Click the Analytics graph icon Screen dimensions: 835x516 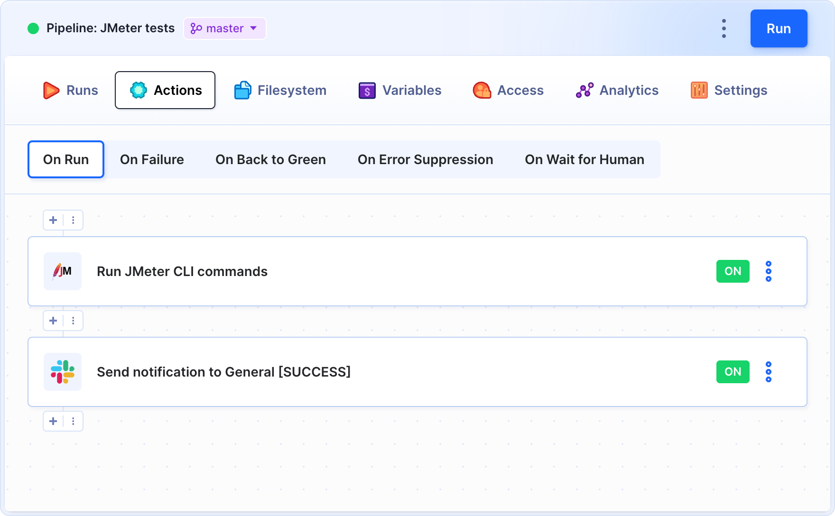[584, 90]
